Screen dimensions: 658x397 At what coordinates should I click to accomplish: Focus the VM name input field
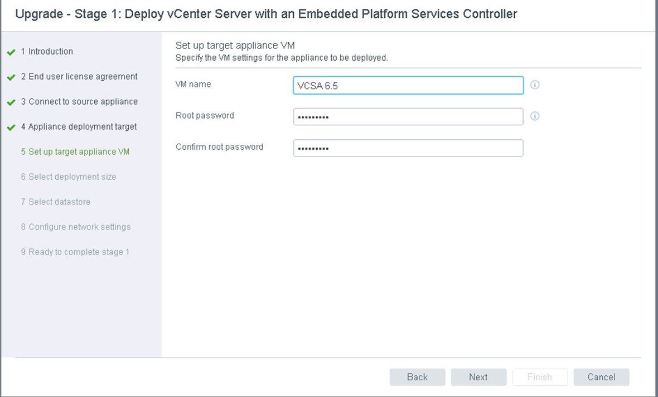click(x=408, y=86)
